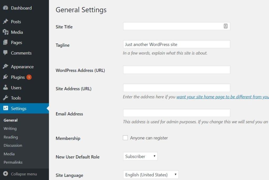Click the Plugins plug icon
Image resolution: width=269 pixels, height=180 pixels.
(6, 77)
